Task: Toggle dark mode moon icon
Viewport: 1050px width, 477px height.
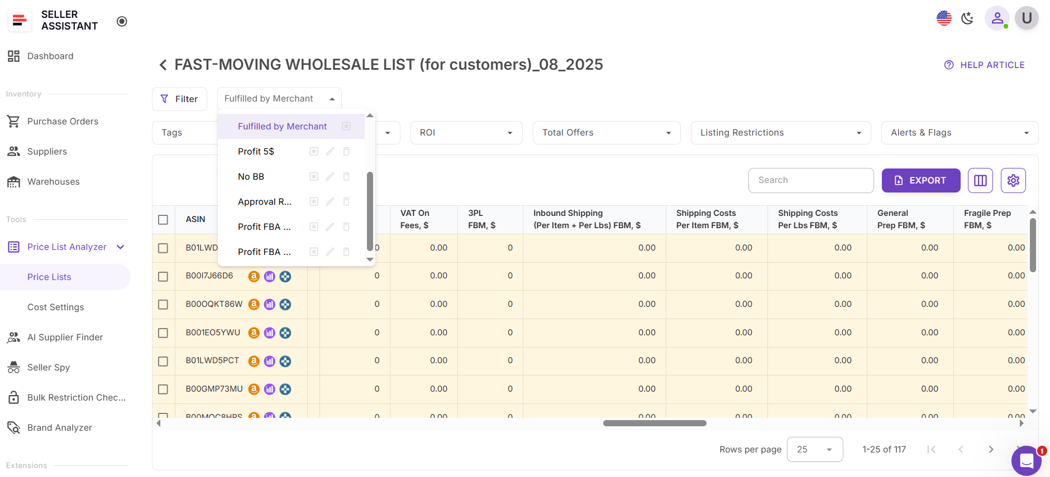Action: pyautogui.click(x=967, y=18)
